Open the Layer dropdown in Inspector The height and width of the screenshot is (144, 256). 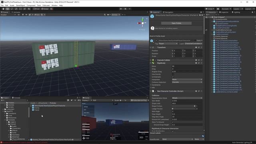click(193, 44)
